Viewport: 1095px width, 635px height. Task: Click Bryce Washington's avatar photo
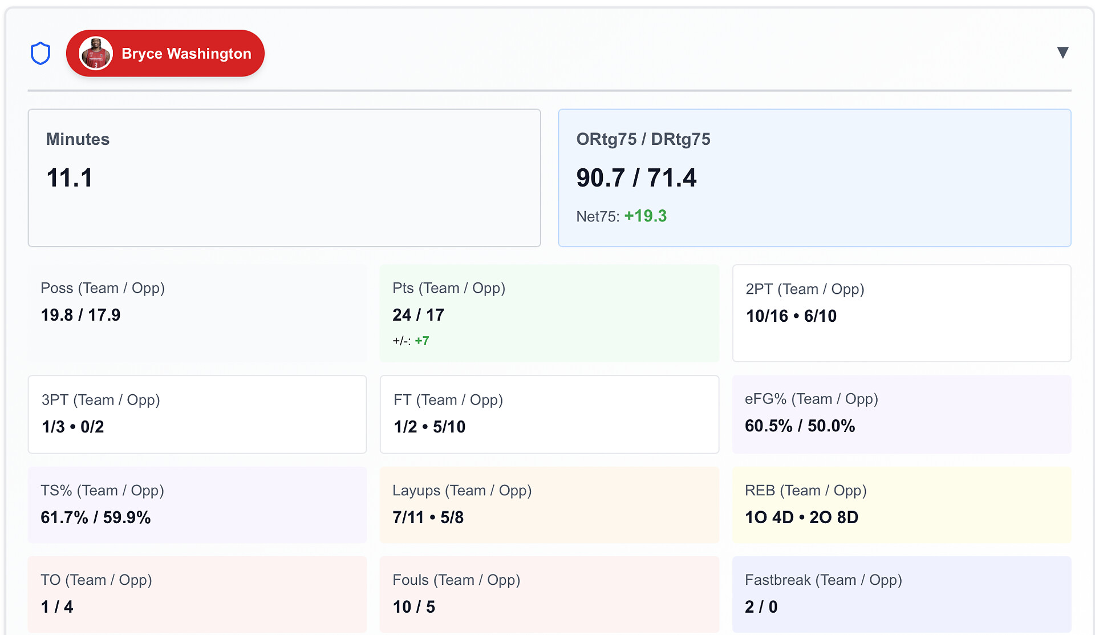pyautogui.click(x=95, y=54)
